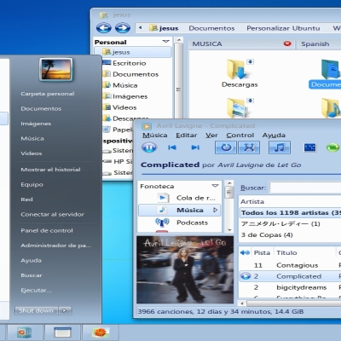Click Personalizar Ubuntu breadcrumb
The image size is (341, 341).
point(283,28)
